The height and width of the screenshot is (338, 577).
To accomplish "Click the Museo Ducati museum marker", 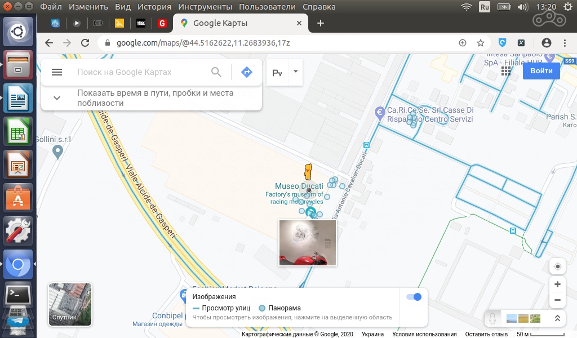I will (310, 212).
